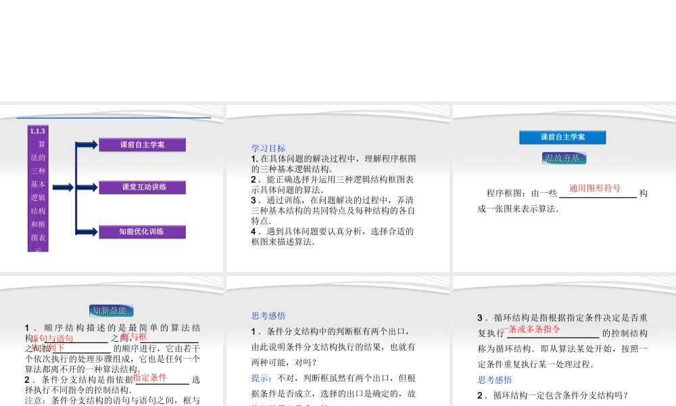Click objective 2 about 能正确选择并运用
Image resolution: width=676 pixels, height=406 pixels.
(333, 185)
